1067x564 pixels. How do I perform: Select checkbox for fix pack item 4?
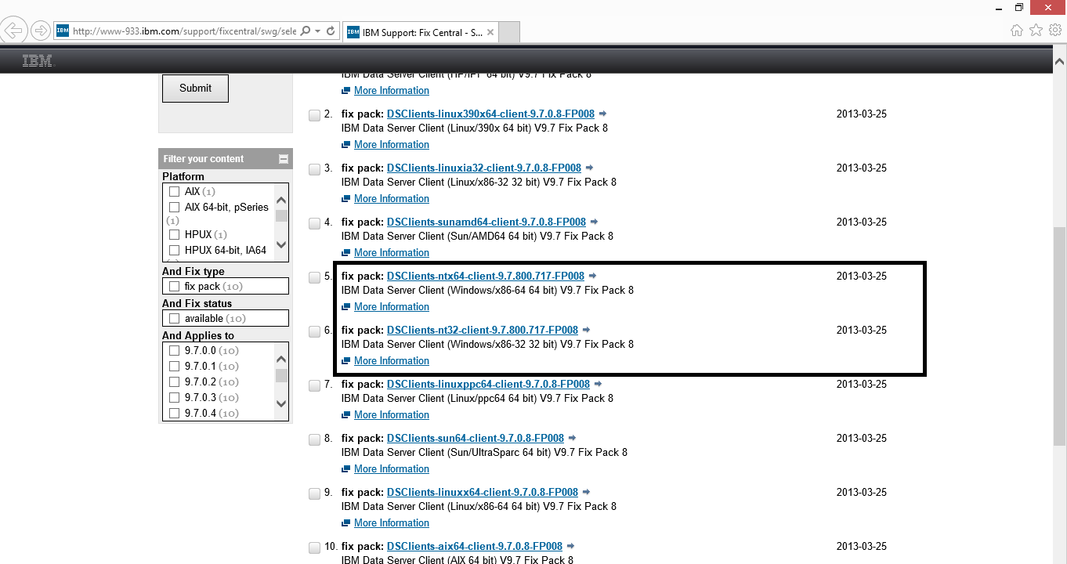pyautogui.click(x=314, y=223)
